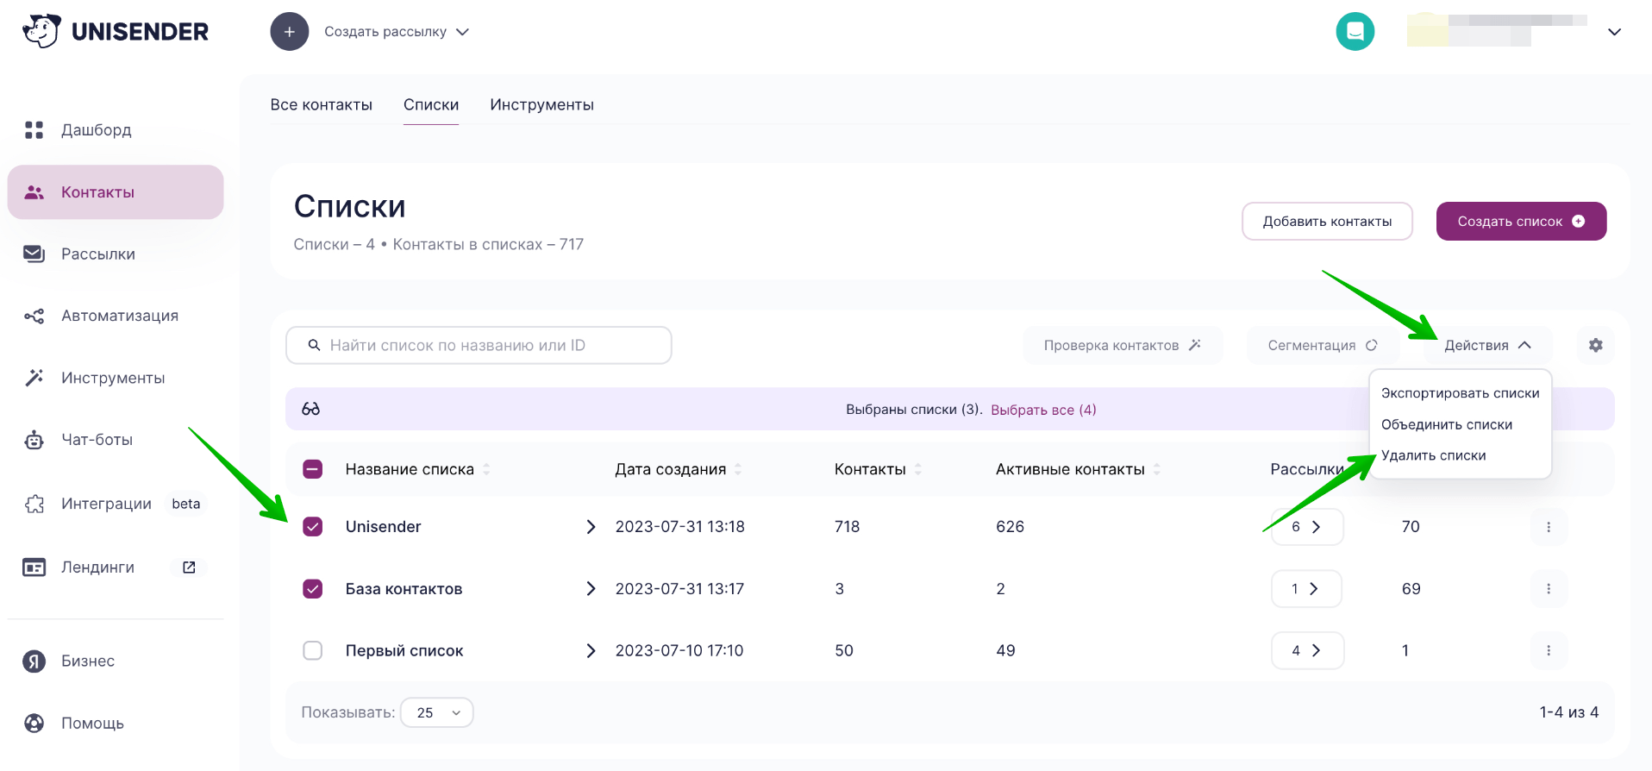The height and width of the screenshot is (771, 1652).
Task: Click the magic wand Инструменты sidebar icon
Action: (x=34, y=378)
